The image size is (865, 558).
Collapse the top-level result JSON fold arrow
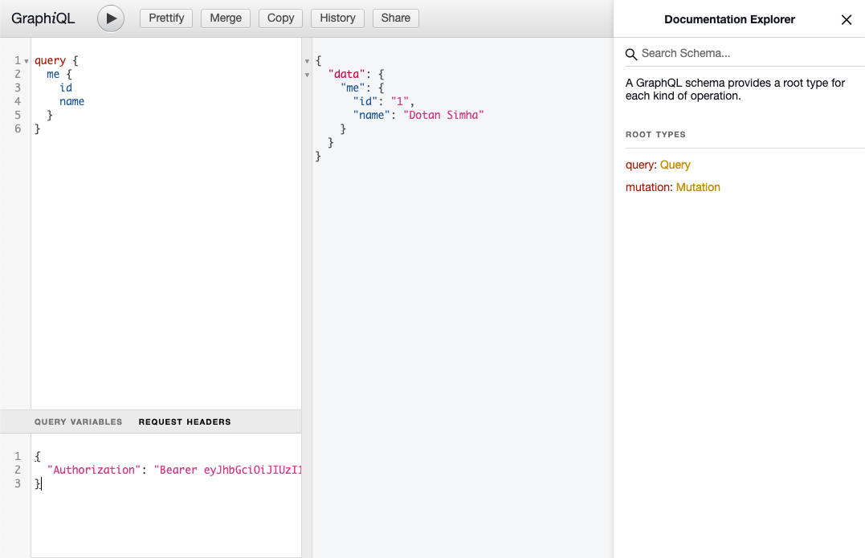308,61
